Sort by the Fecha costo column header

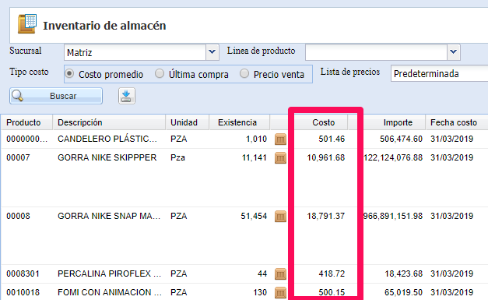coord(457,122)
